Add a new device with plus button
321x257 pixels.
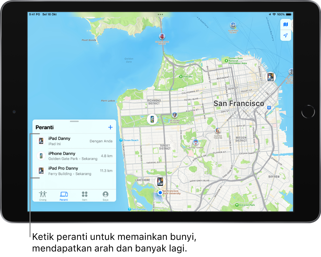pos(110,127)
